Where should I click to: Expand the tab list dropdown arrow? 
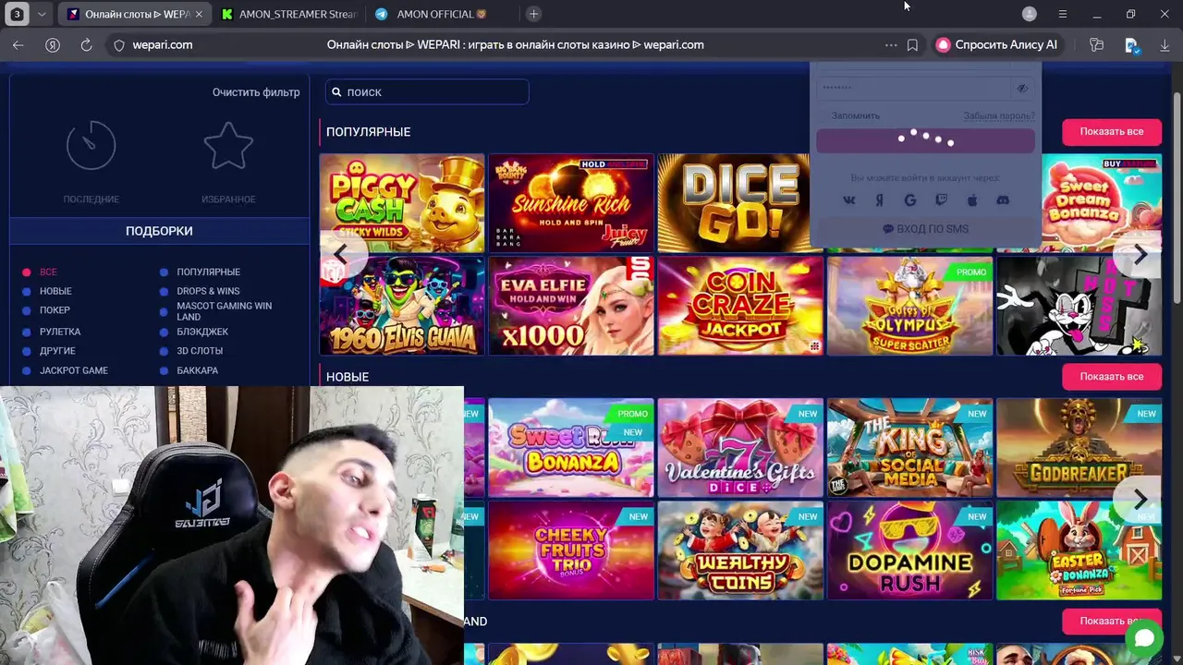(42, 14)
